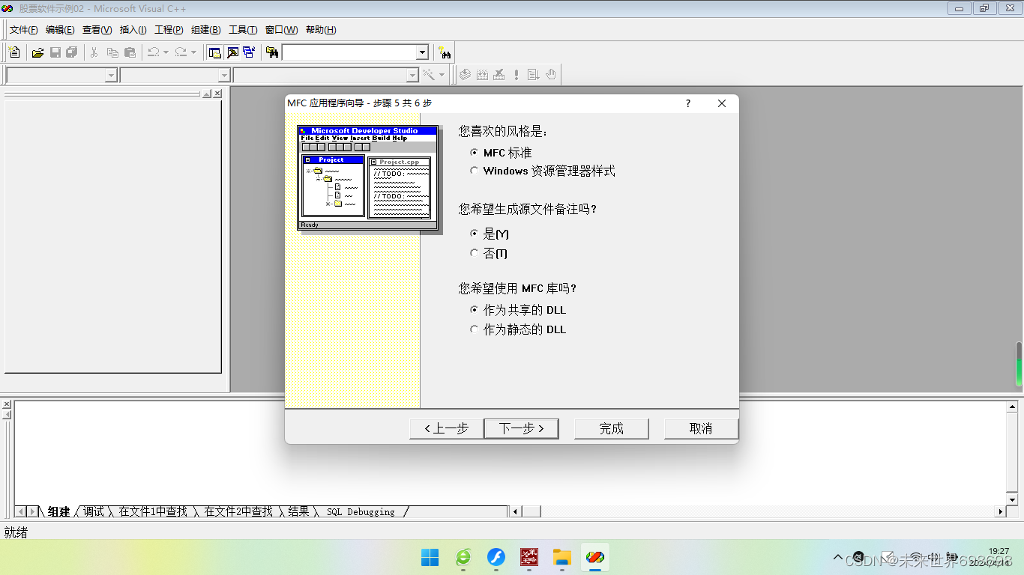
Task: Open the 文件(F) menu
Action: 23,30
